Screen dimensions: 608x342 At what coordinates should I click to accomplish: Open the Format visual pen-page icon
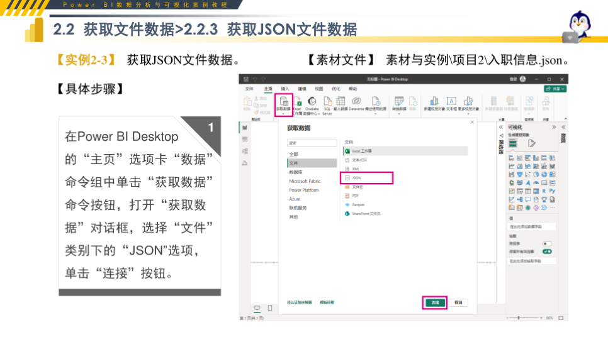tap(532, 143)
